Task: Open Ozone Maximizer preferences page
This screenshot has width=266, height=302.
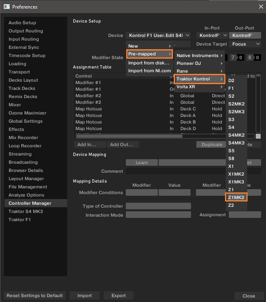Action: pyautogui.click(x=36, y=113)
